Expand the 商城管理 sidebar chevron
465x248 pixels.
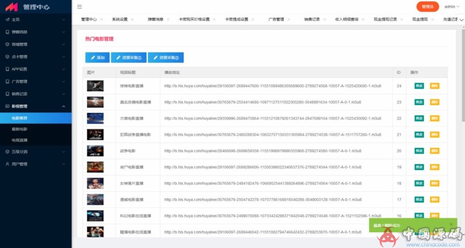pyautogui.click(x=64, y=44)
